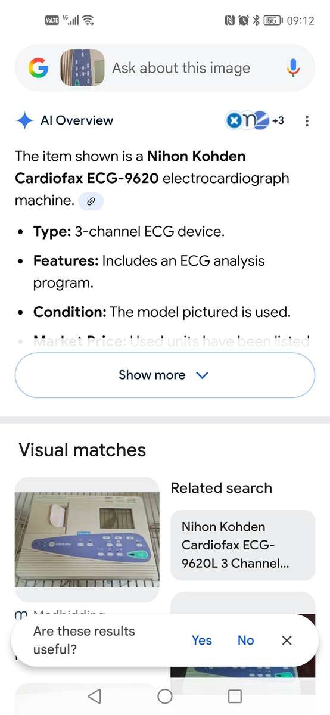Tap the Android home circle button
The width and height of the screenshot is (330, 715).
coord(165,696)
